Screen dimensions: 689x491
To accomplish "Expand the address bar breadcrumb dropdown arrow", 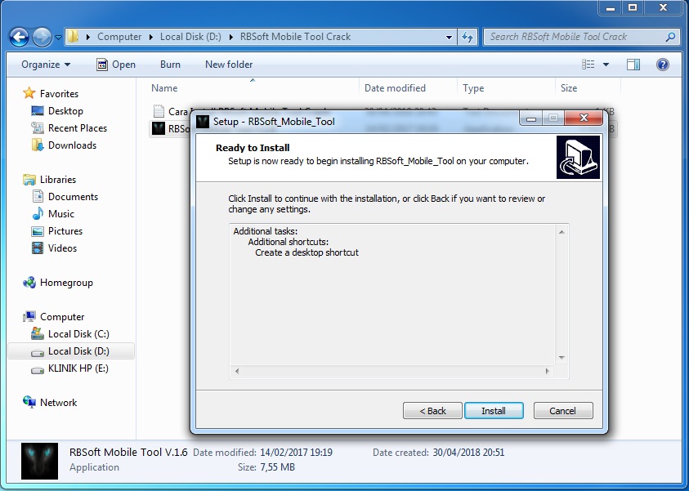I will click(449, 36).
